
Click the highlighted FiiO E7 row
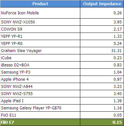click(x=62, y=122)
